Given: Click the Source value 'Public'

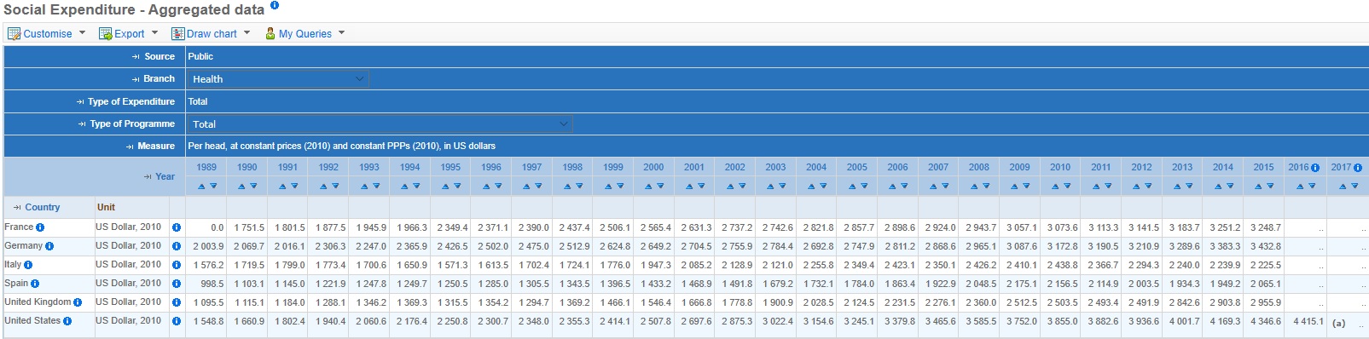Looking at the screenshot, I should (x=200, y=56).
